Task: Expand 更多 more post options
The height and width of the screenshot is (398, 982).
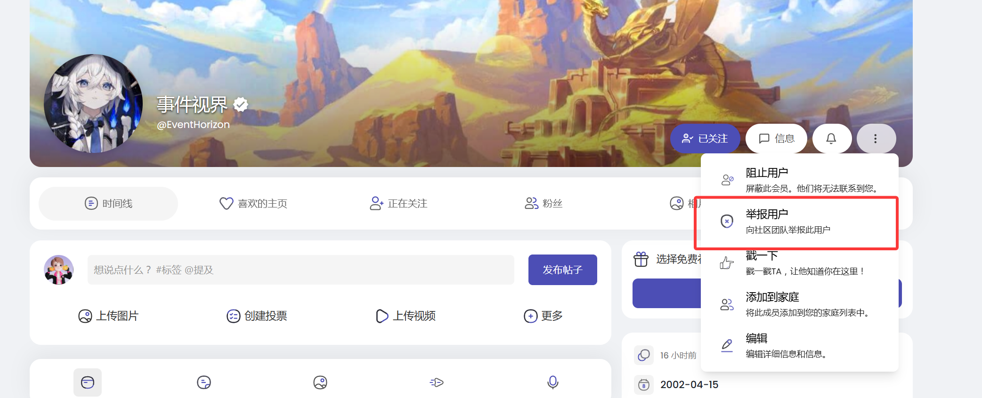Action: coord(543,316)
